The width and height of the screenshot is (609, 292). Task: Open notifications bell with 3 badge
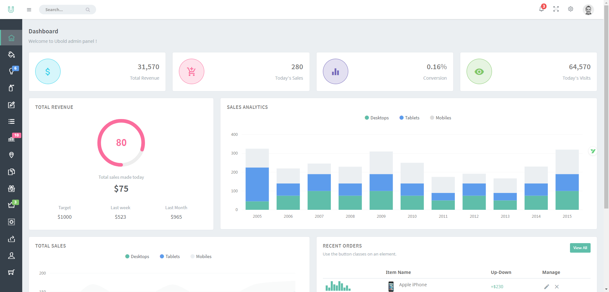(542, 9)
